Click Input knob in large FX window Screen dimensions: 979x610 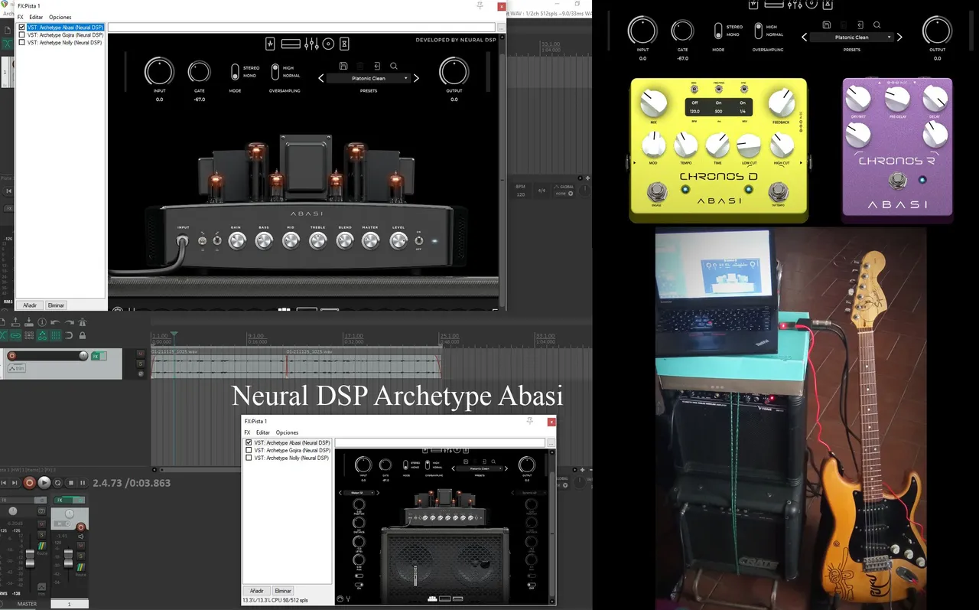(x=159, y=72)
